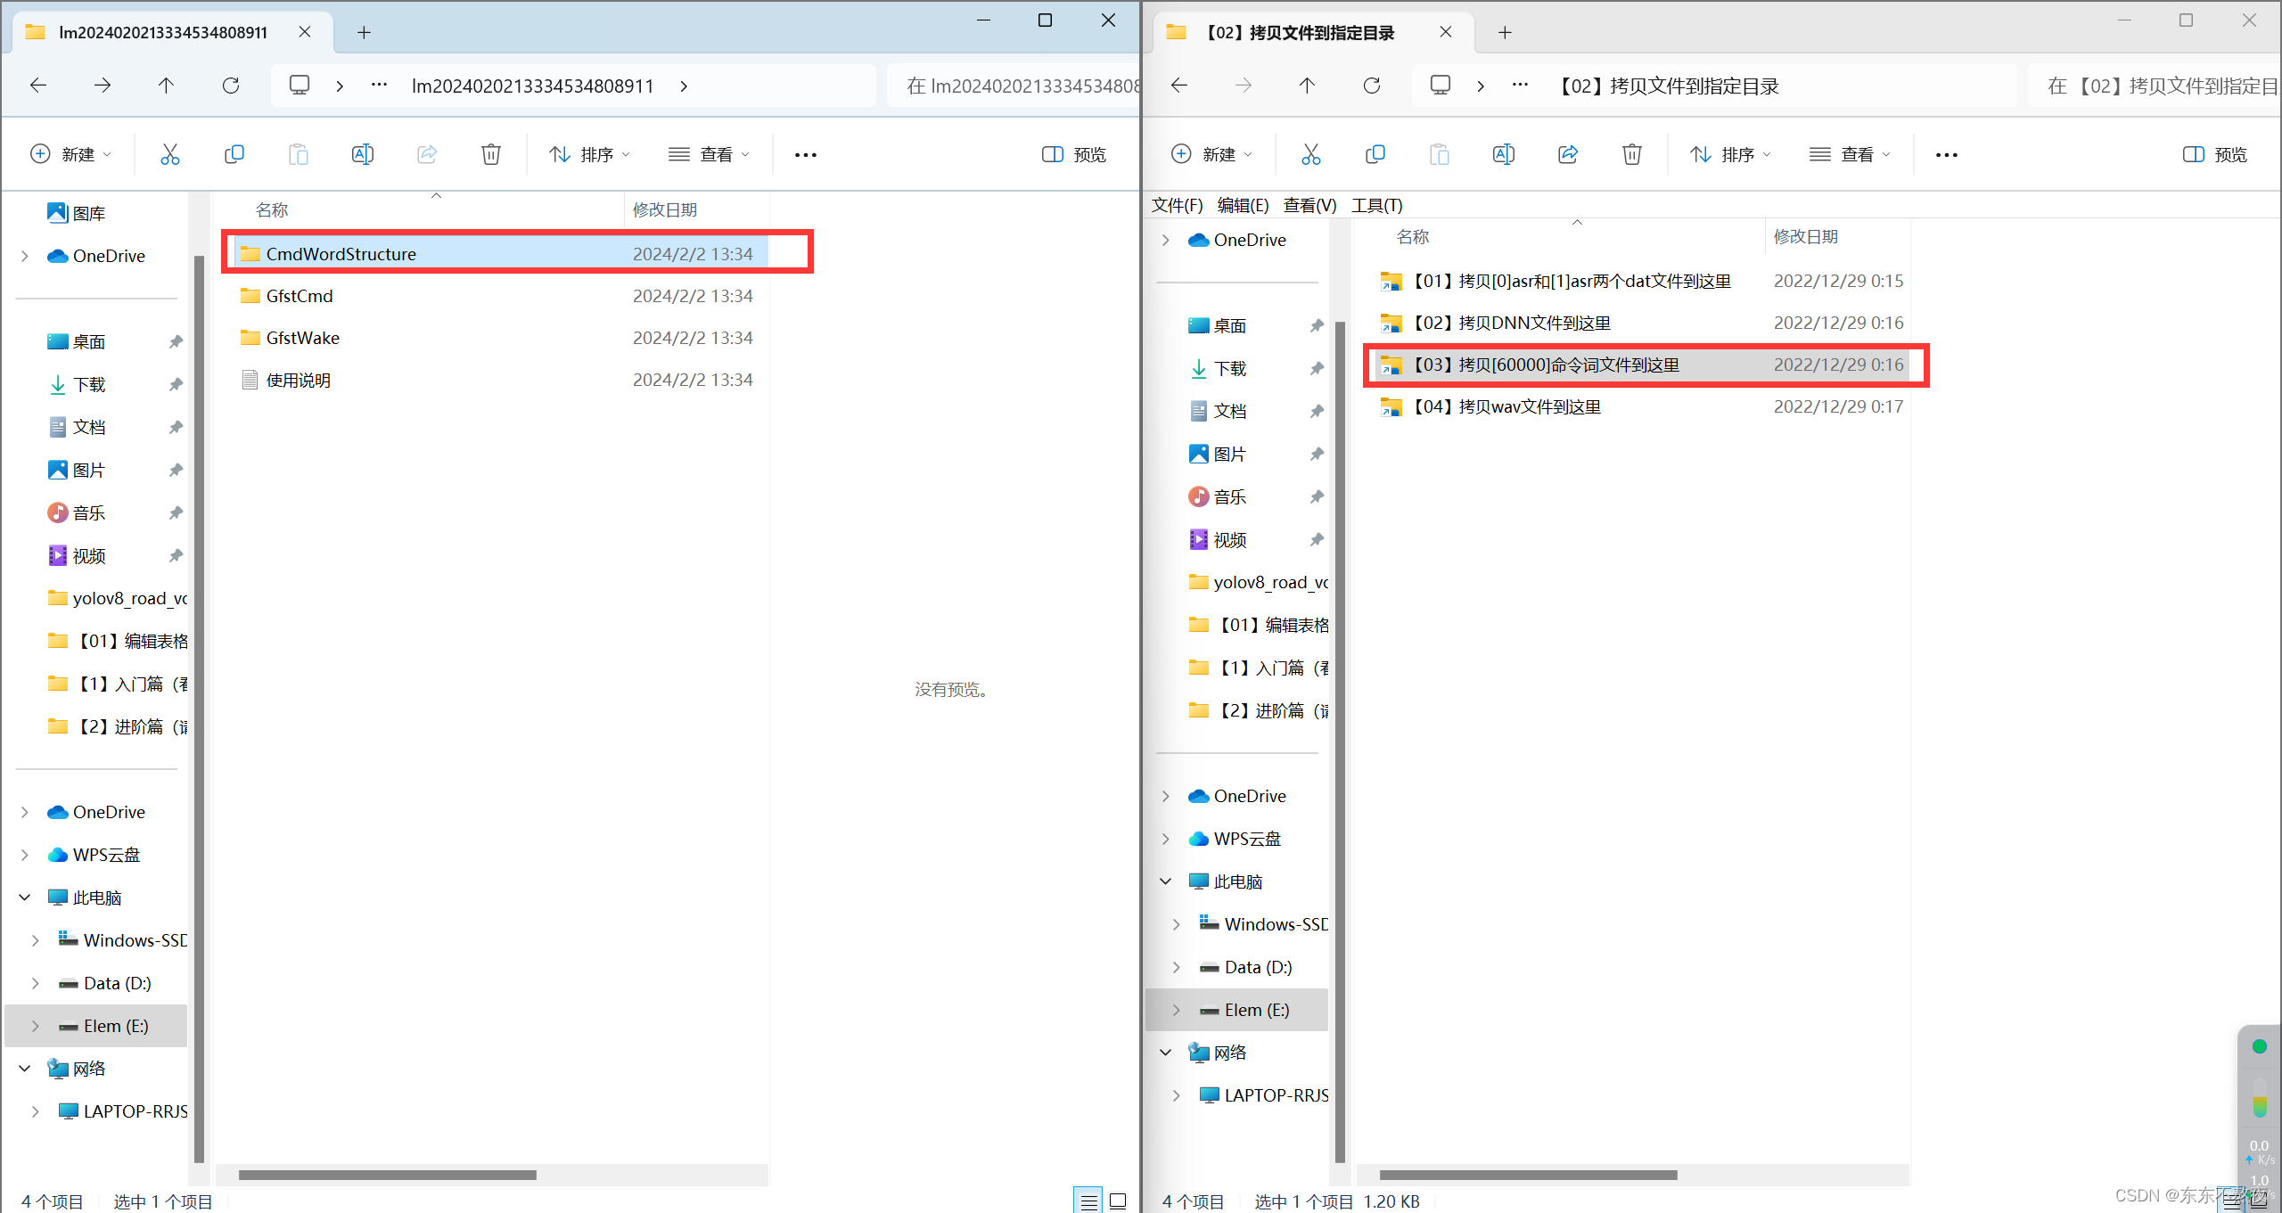This screenshot has height=1213, width=2282.
Task: Click Delete trash icon in left window toolbar
Action: [490, 154]
